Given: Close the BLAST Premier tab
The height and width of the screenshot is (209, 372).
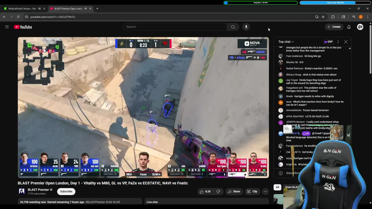Looking at the screenshot, I should (90, 9).
